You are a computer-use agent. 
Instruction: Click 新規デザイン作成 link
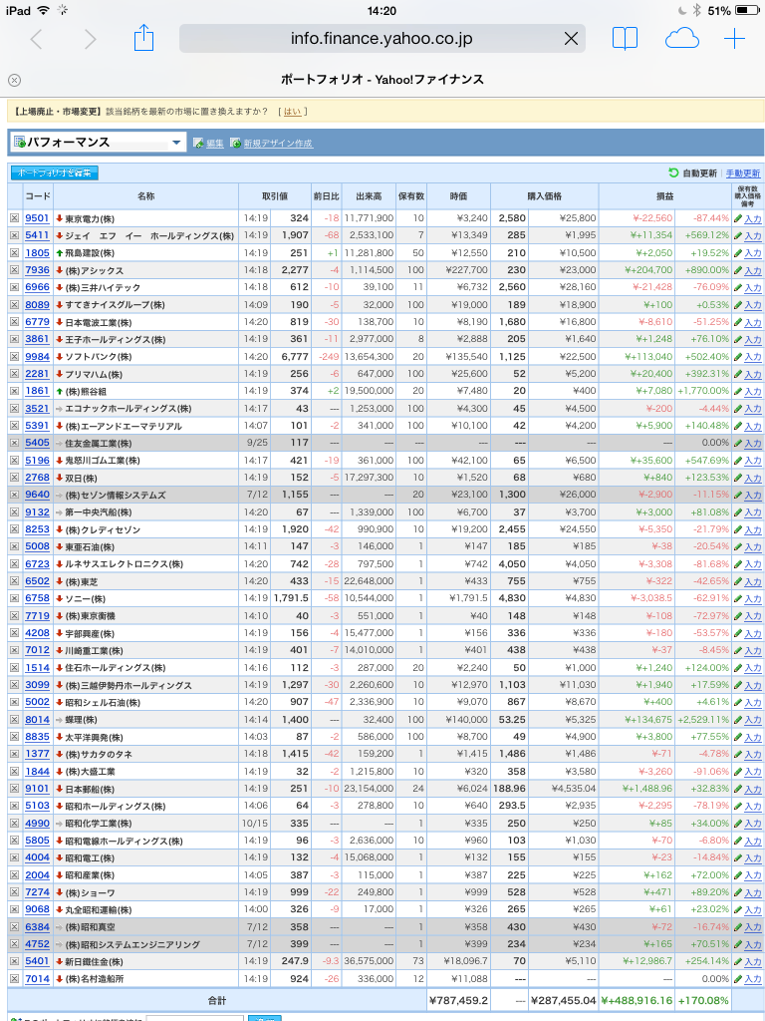[x=278, y=144]
